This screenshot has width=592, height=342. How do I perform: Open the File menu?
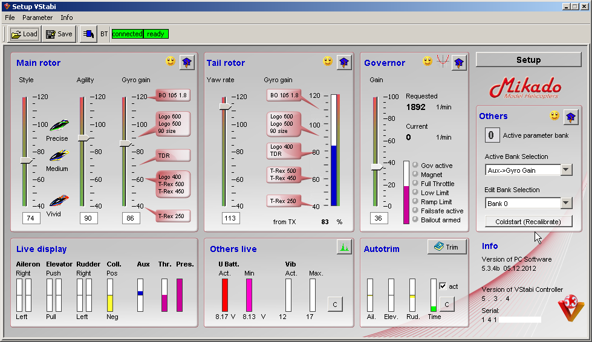pyautogui.click(x=10, y=18)
